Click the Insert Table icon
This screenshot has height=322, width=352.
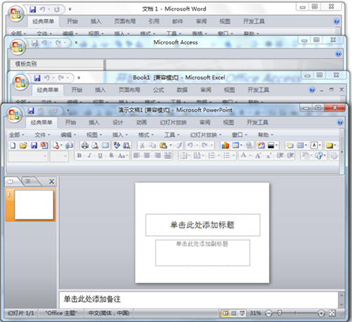point(236,146)
